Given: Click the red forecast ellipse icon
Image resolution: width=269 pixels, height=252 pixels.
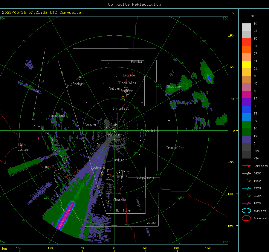Looking at the screenshot, I should coord(246,218).
